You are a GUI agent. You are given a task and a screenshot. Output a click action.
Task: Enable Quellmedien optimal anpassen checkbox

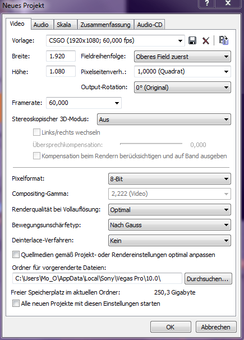[16, 255]
